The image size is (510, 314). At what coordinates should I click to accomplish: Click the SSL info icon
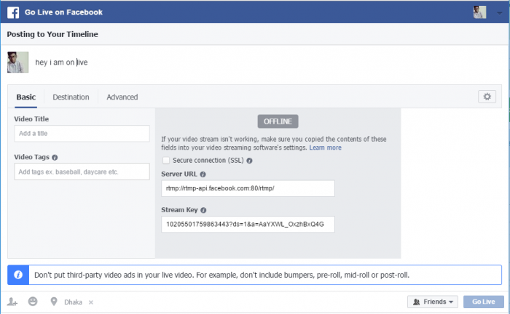[x=249, y=161]
